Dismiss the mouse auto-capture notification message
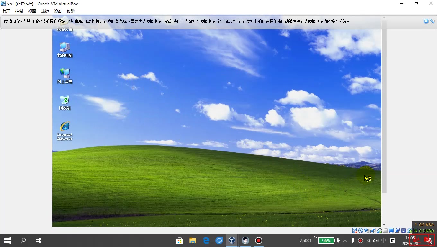The image size is (437, 247). [x=425, y=21]
